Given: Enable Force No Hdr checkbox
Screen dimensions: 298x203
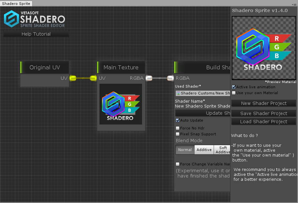Looking at the screenshot, I should pyautogui.click(x=178, y=128).
